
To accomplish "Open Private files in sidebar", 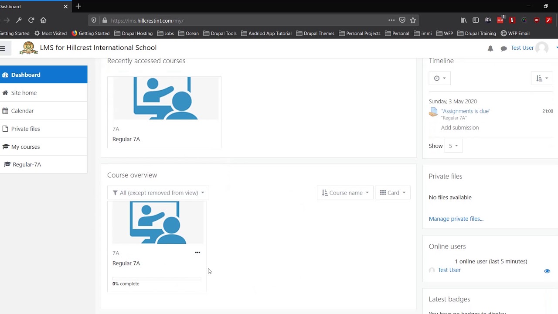I will [x=44, y=129].
